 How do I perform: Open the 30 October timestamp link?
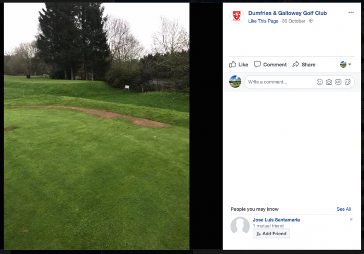(x=293, y=21)
